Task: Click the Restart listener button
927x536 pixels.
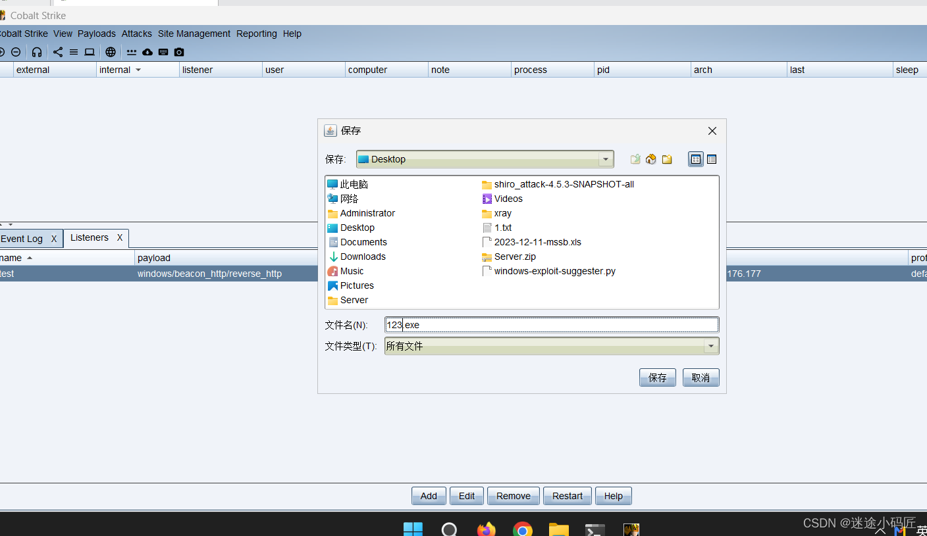Action: pos(568,496)
